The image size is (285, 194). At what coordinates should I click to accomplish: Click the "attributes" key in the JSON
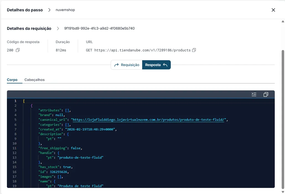coord(50,110)
